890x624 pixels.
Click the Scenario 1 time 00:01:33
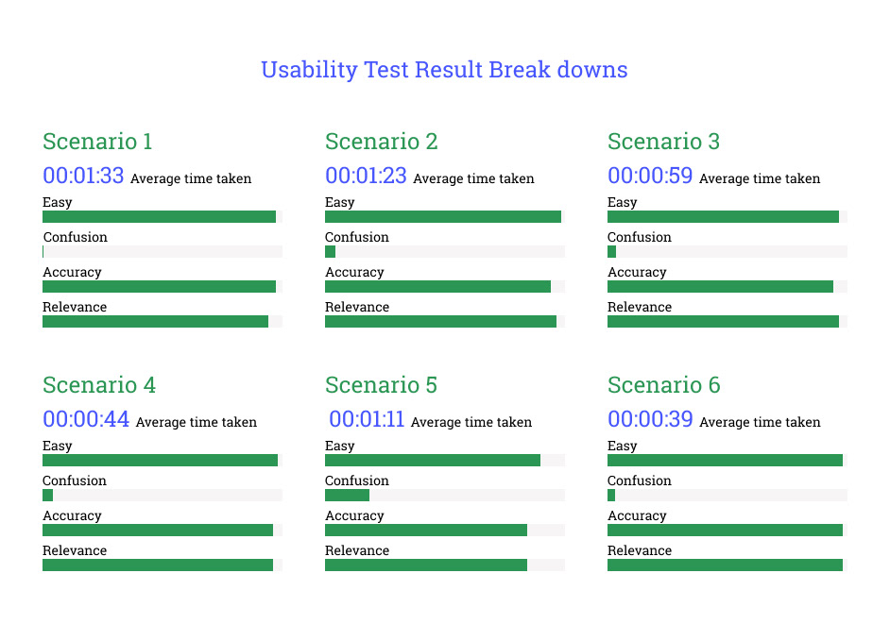pyautogui.click(x=83, y=176)
